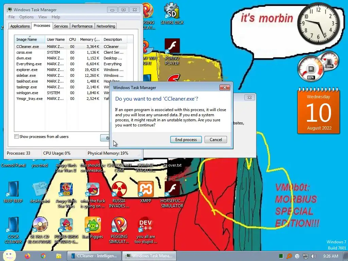
Task: Sort processes by User Name column
Action: tap(56, 39)
